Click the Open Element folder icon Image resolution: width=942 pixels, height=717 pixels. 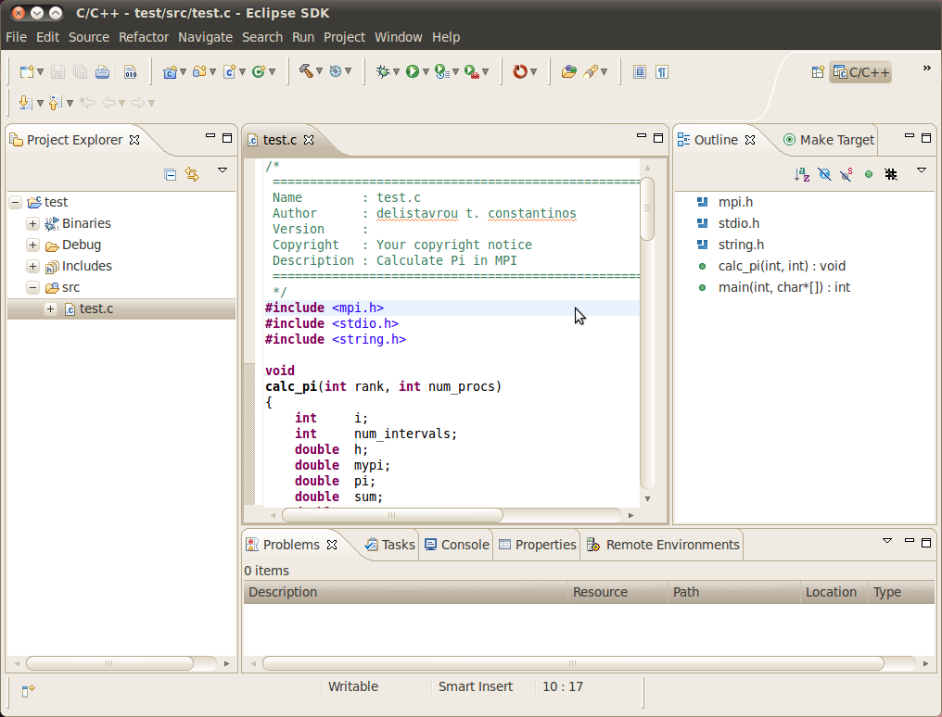click(x=569, y=72)
